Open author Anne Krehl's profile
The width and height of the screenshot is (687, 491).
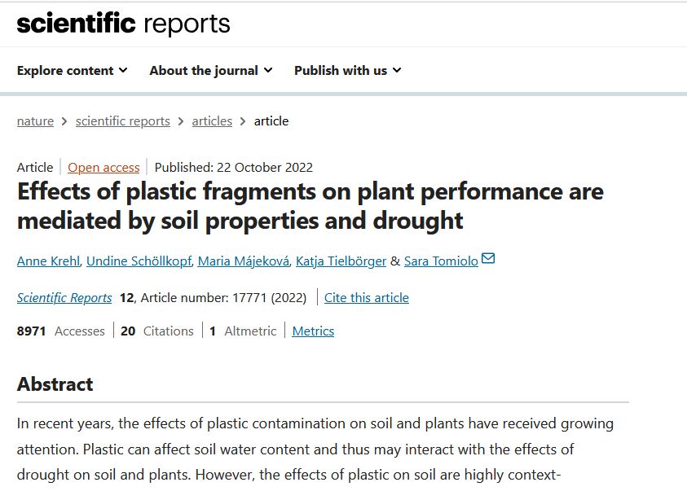coord(48,261)
